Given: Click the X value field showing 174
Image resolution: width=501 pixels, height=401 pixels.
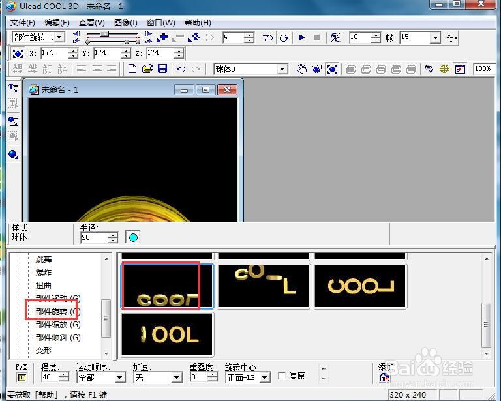Looking at the screenshot, I should [x=54, y=53].
